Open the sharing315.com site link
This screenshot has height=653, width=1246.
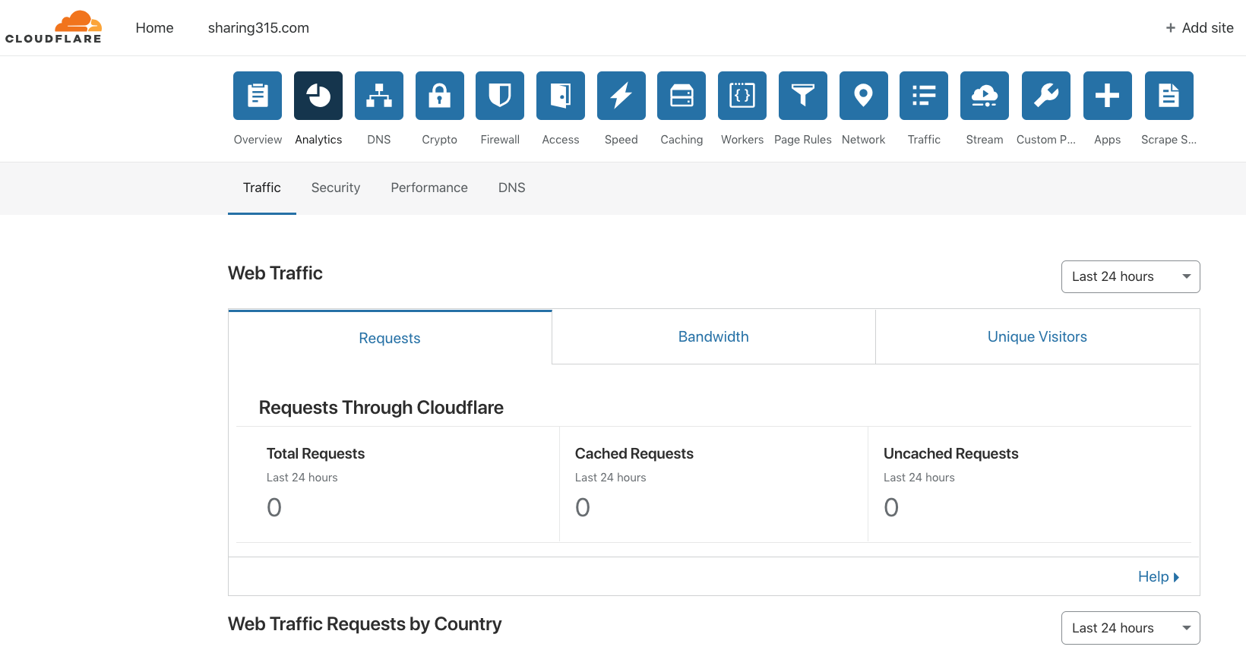(258, 28)
